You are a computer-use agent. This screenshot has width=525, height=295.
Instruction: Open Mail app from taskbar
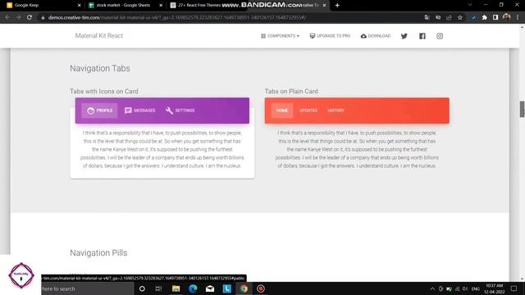tap(210, 288)
